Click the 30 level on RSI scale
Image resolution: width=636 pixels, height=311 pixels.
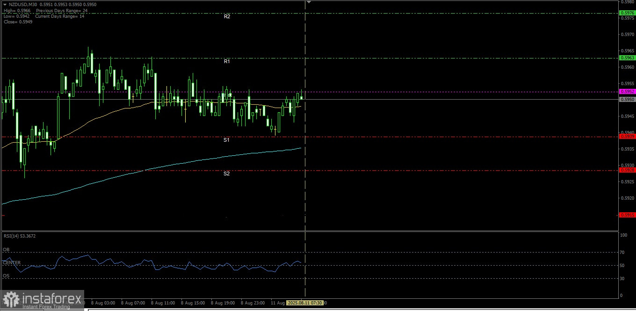click(x=622, y=279)
